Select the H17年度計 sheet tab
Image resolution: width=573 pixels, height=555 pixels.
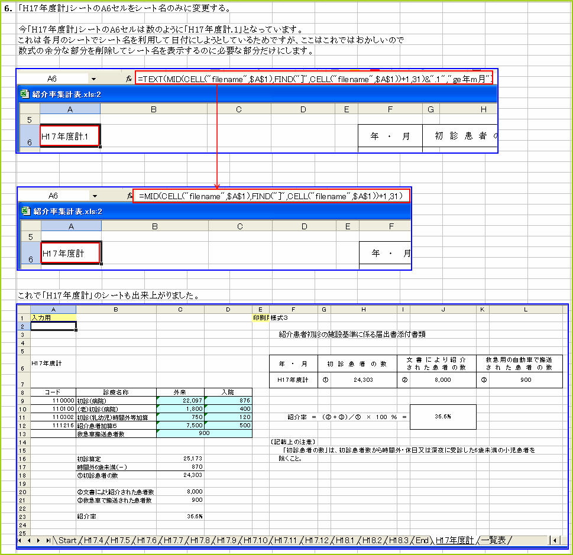[x=454, y=540]
